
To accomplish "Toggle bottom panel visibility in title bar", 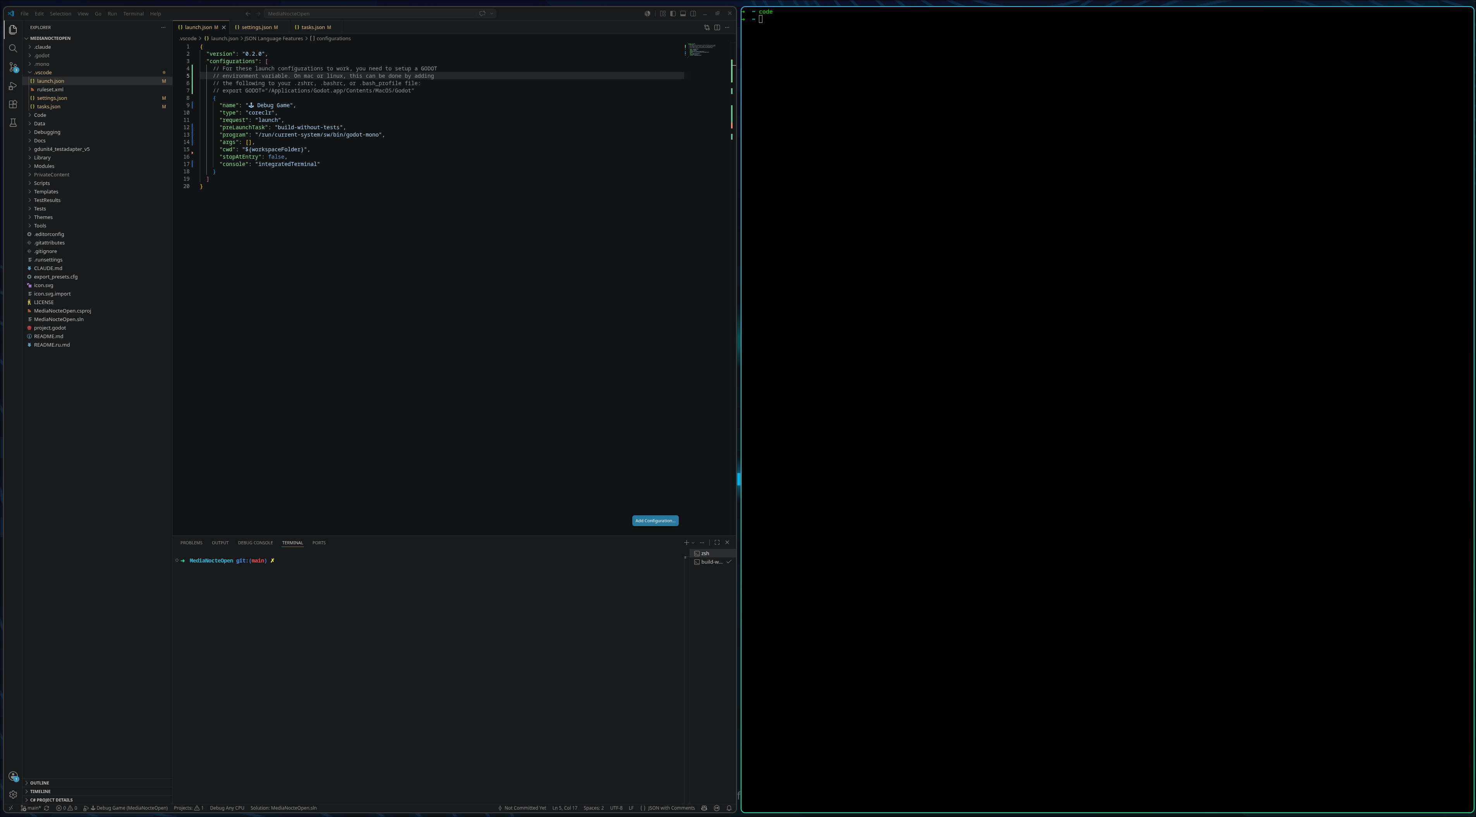I will click(683, 14).
